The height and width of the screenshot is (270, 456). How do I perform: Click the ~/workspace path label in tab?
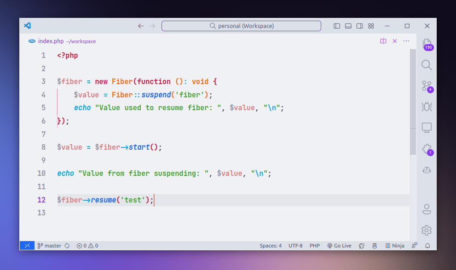pos(81,41)
